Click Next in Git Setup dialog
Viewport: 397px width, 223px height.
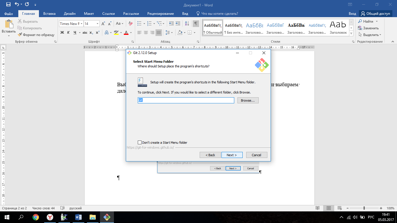coord(232,155)
